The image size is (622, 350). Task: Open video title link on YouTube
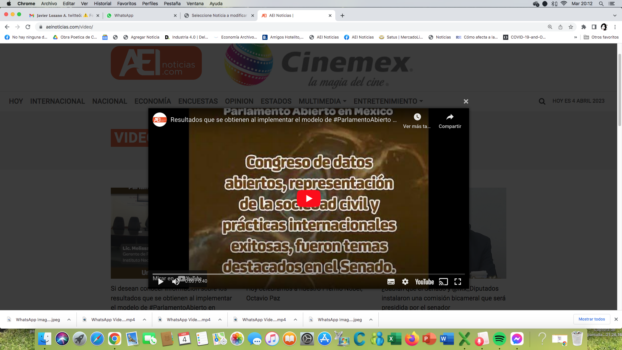coord(283,120)
